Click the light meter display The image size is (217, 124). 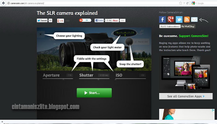[x=125, y=33]
